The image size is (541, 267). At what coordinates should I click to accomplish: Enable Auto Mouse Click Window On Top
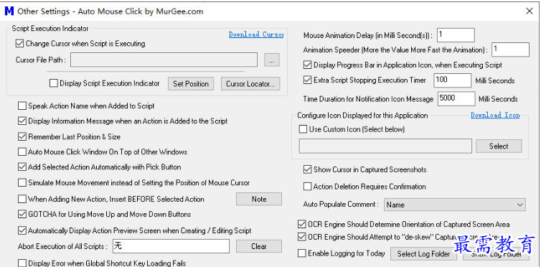click(22, 151)
